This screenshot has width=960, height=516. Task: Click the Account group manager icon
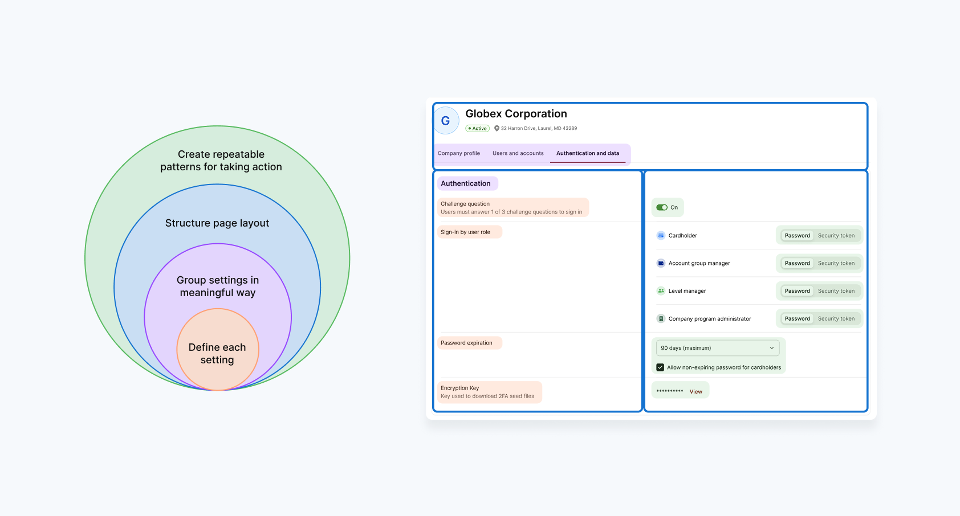point(661,263)
